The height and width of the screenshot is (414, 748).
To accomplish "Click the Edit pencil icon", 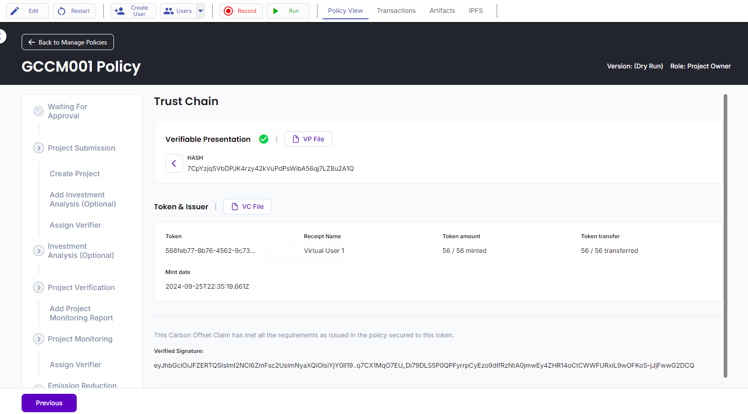I will (15, 11).
